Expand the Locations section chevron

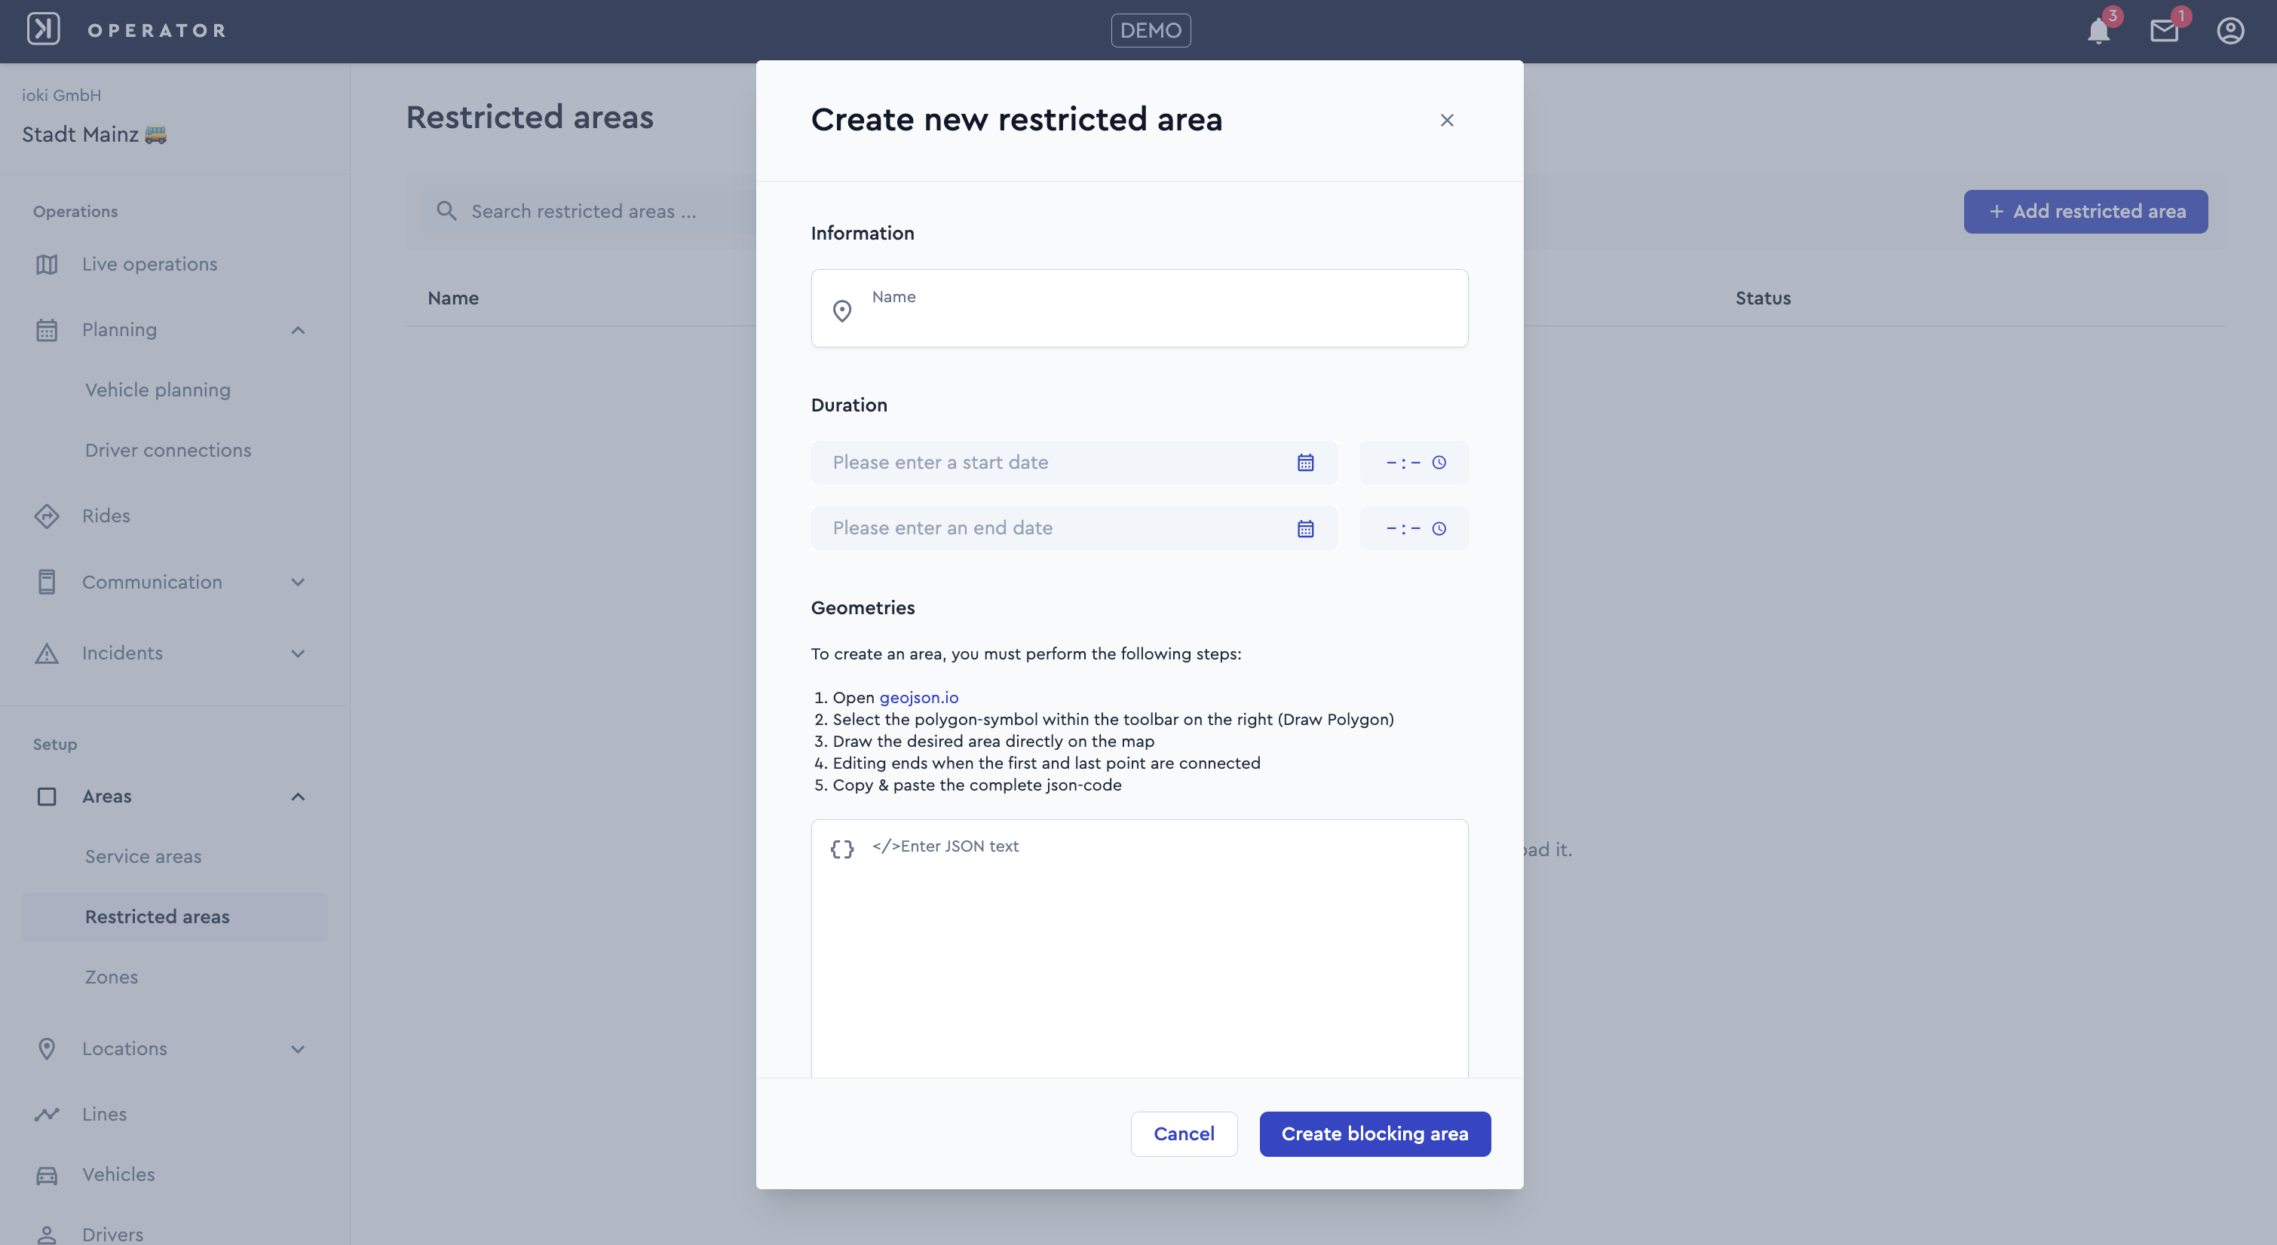pyautogui.click(x=298, y=1050)
